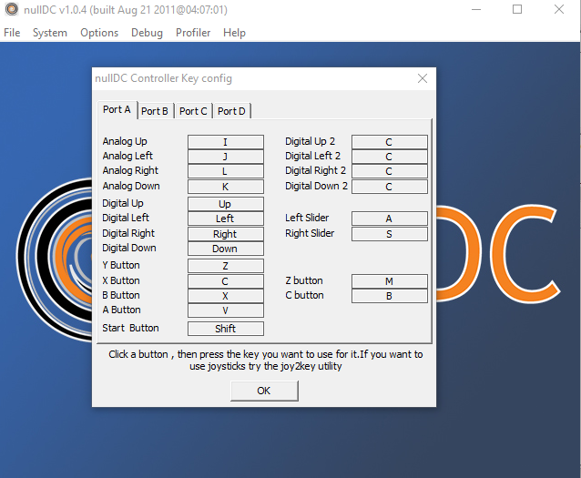This screenshot has width=581, height=478.
Task: Switch to the Port C tab
Action: (193, 111)
